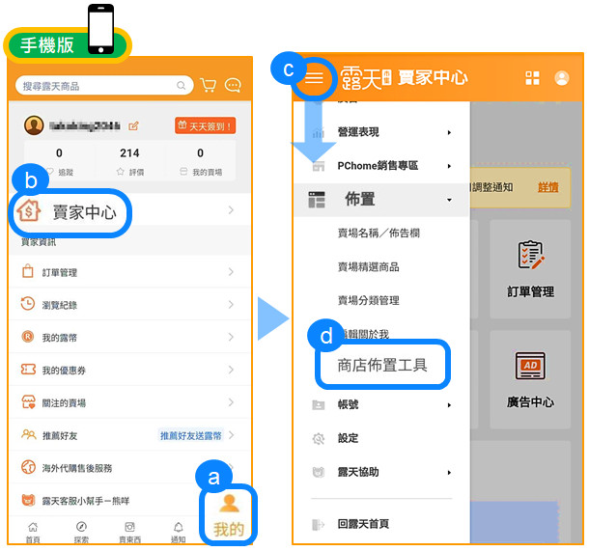Select 商店佈置工具 menu item

pyautogui.click(x=381, y=366)
